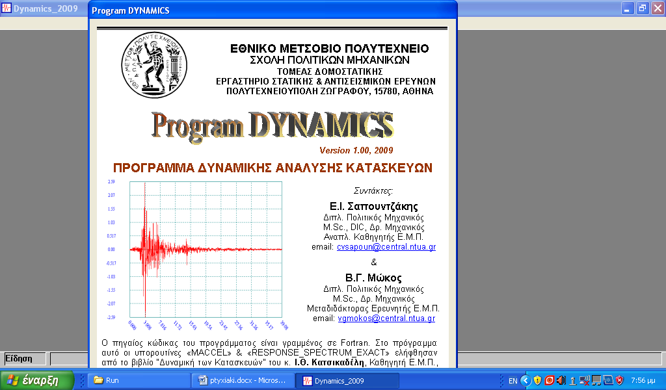Close the Dynamics_2009 main window

coord(658,8)
